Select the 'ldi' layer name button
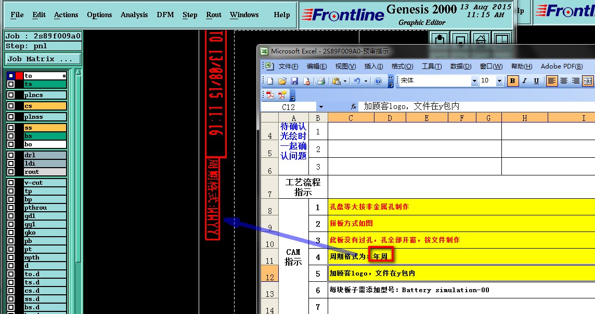The image size is (595, 314). (x=45, y=163)
